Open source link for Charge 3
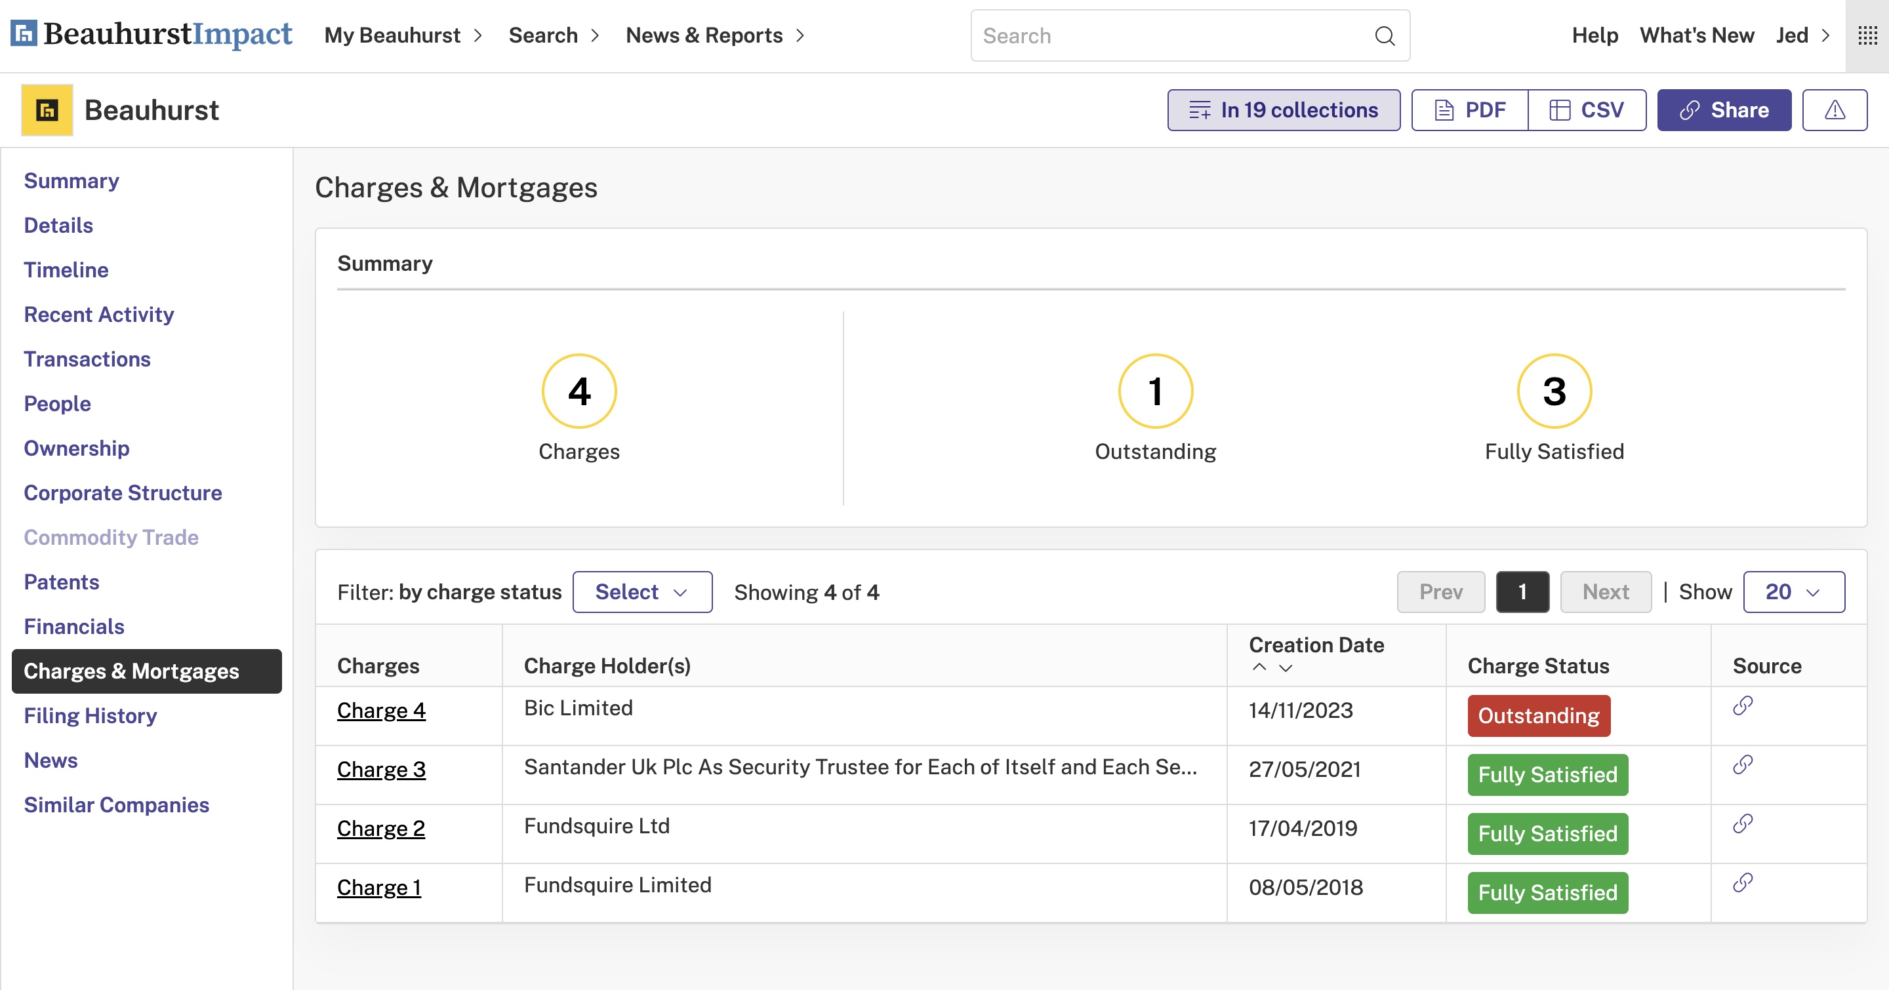The height and width of the screenshot is (990, 1889). [1743, 765]
